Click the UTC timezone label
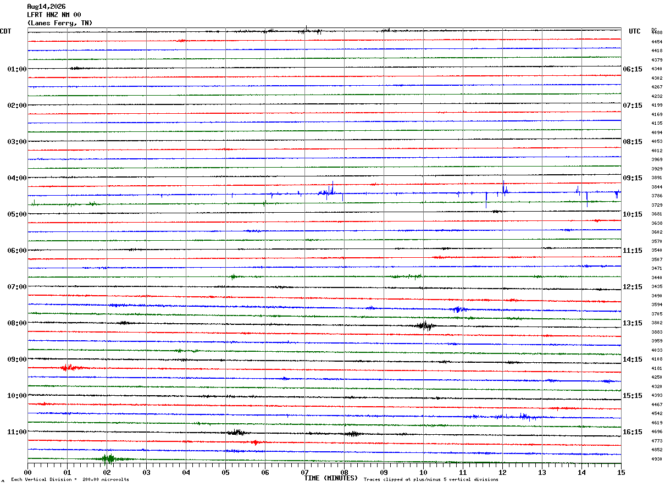 tap(635, 31)
